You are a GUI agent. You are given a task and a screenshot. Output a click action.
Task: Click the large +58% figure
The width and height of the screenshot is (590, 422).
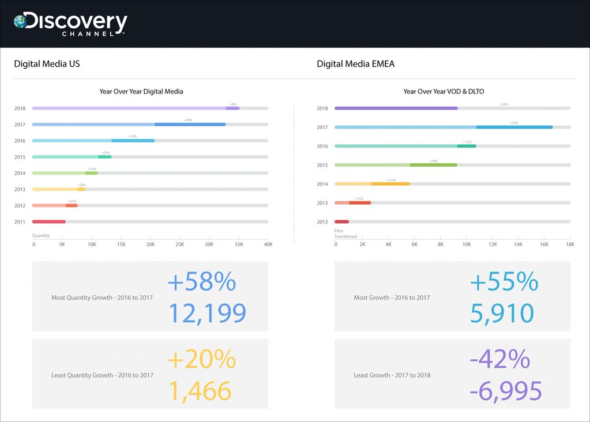(202, 281)
